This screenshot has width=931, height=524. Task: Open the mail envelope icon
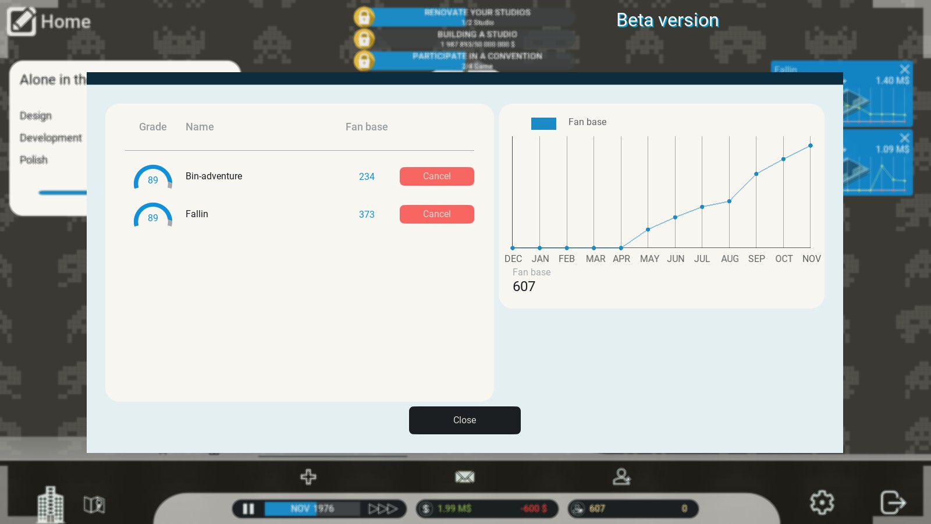(x=464, y=477)
